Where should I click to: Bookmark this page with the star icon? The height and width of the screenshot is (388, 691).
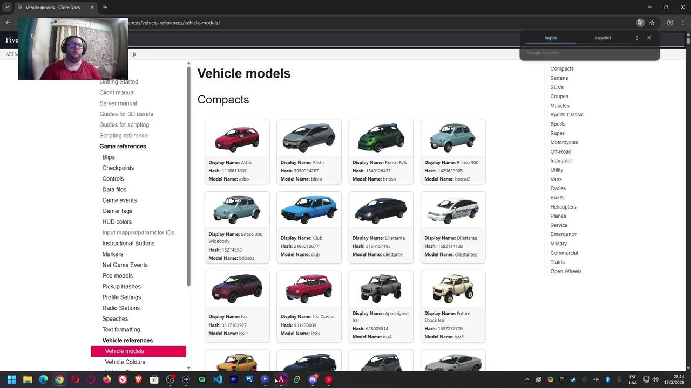(652, 23)
